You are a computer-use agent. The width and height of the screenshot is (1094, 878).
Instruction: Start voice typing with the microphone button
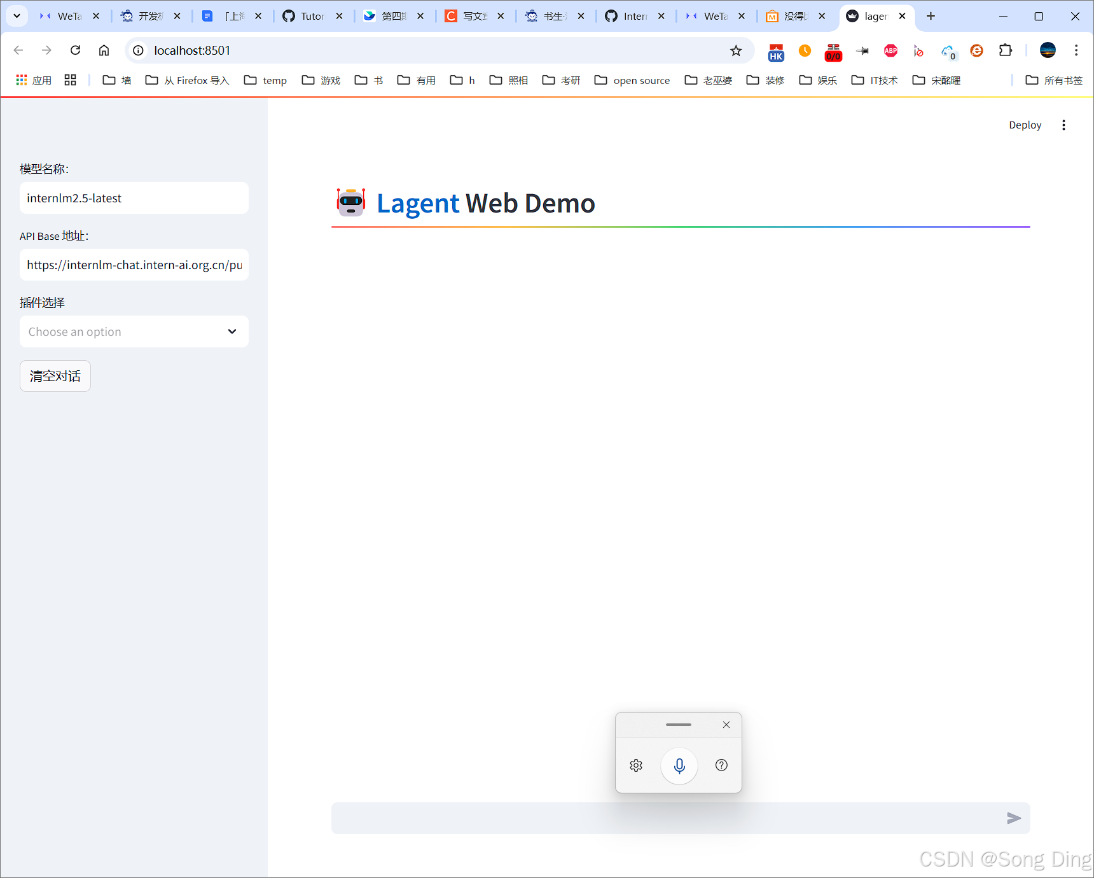pyautogui.click(x=679, y=765)
